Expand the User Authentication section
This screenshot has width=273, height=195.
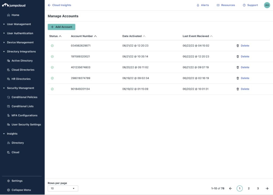4,33
